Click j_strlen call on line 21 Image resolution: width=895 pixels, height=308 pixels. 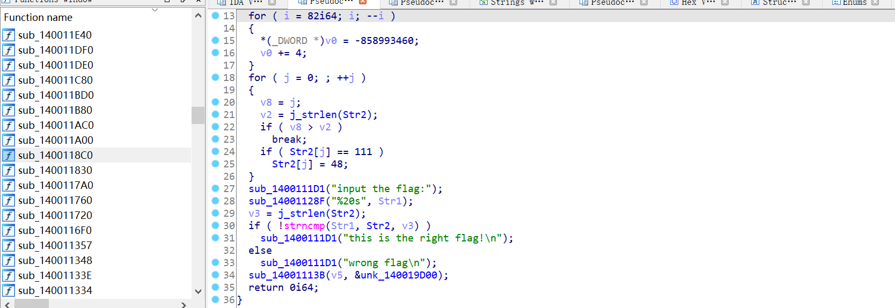(x=313, y=115)
